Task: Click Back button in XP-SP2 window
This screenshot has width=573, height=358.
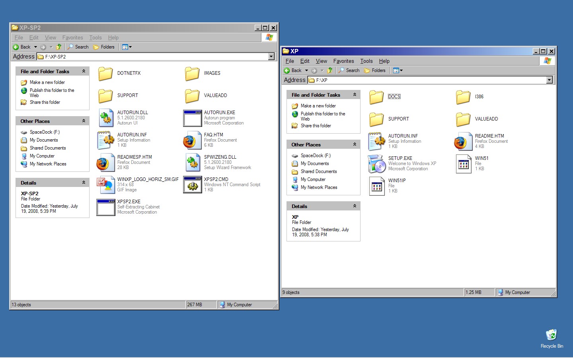Action: (x=22, y=47)
